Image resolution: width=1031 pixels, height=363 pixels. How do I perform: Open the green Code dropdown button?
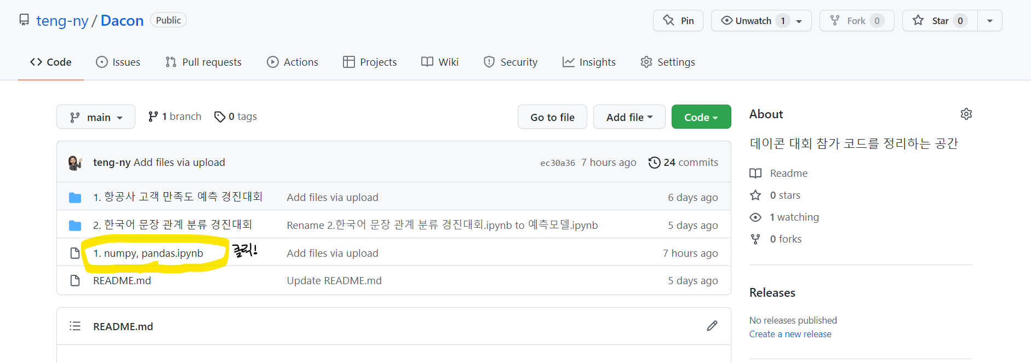pyautogui.click(x=701, y=117)
